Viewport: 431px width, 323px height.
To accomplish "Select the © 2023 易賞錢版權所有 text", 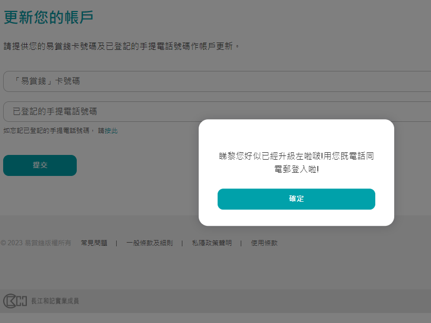I will pyautogui.click(x=36, y=243).
